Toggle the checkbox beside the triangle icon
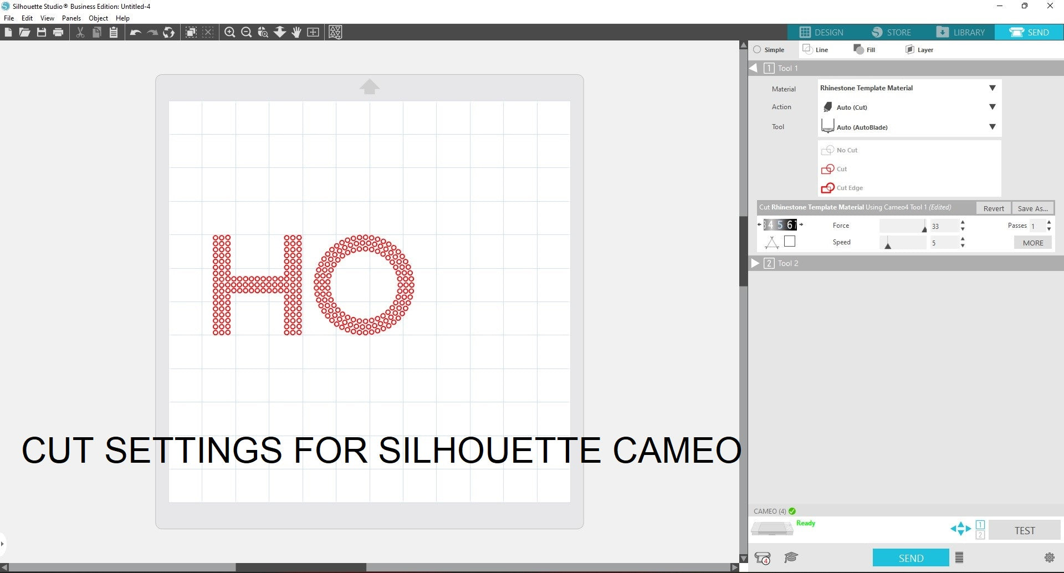1064x573 pixels. [x=790, y=242]
